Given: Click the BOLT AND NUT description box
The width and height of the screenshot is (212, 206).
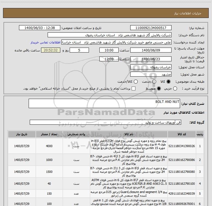Looking at the screenshot, I should pos(104,103).
